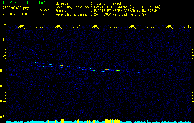
Task: Click the 0407 time axis marker
Action: click(x=132, y=26)
